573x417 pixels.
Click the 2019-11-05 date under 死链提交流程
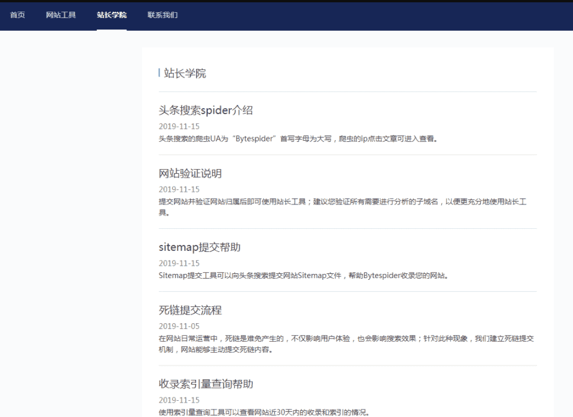(x=179, y=326)
